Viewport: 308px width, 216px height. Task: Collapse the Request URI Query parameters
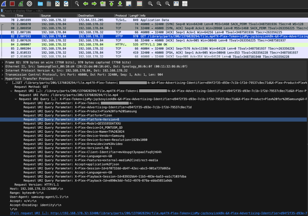[x=16, y=99]
